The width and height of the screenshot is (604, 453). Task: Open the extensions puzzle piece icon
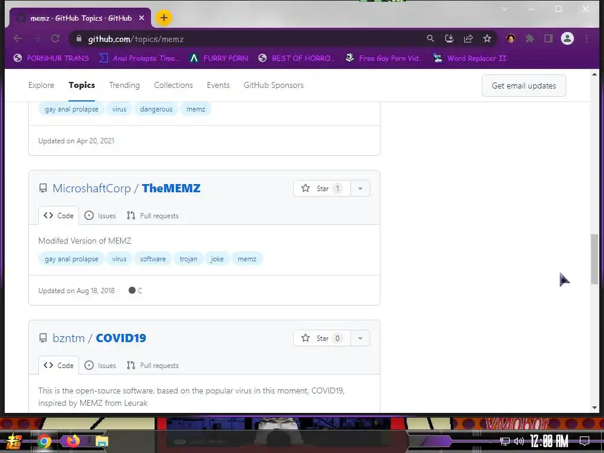[530, 38]
